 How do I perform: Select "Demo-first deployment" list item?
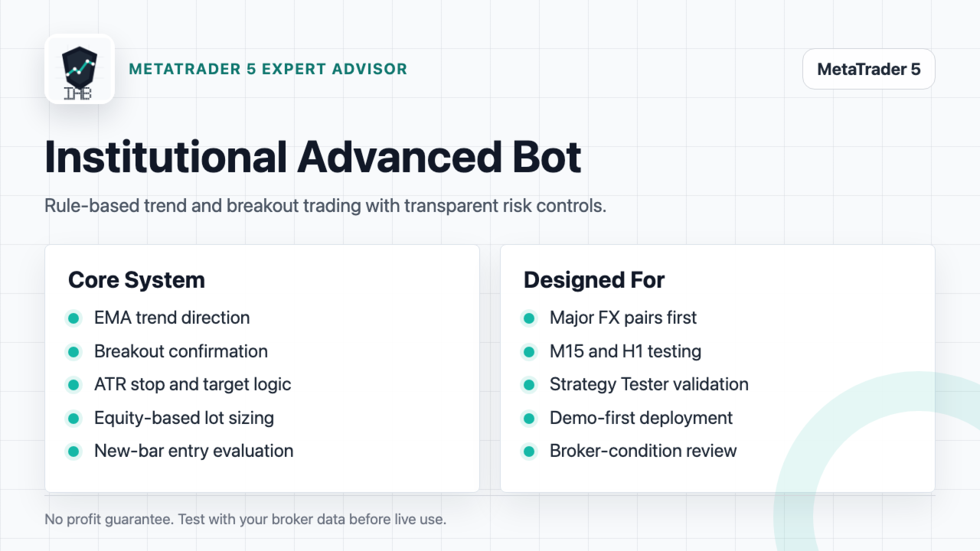[x=642, y=418]
